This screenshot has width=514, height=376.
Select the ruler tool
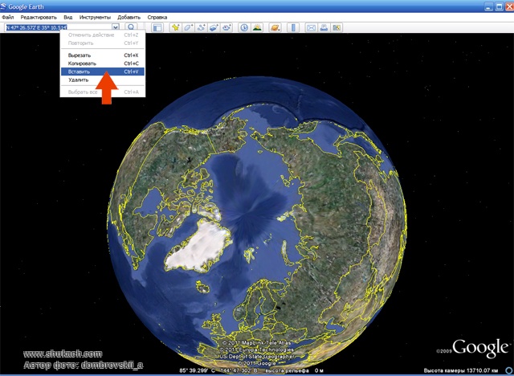[293, 27]
